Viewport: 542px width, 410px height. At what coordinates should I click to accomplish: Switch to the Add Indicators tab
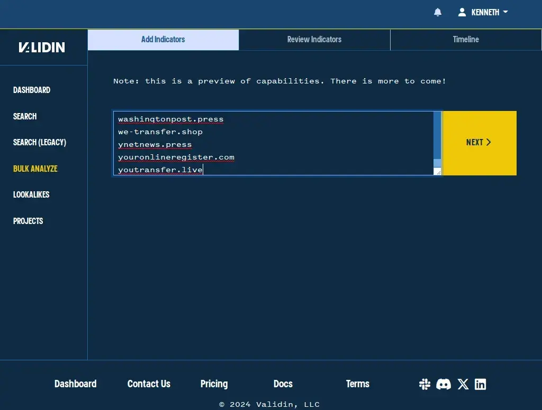click(163, 40)
